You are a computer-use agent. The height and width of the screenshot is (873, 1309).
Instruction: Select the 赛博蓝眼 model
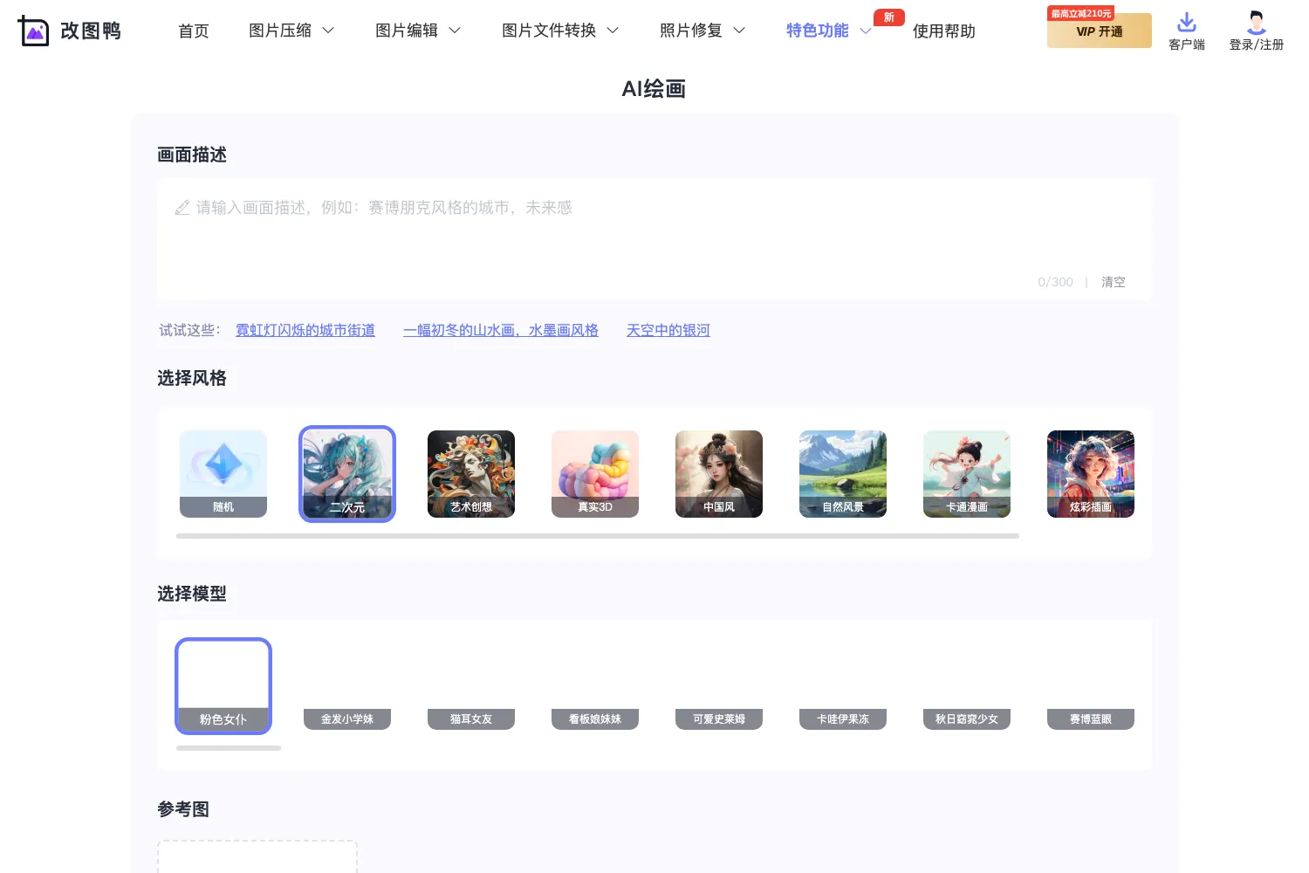(1091, 686)
